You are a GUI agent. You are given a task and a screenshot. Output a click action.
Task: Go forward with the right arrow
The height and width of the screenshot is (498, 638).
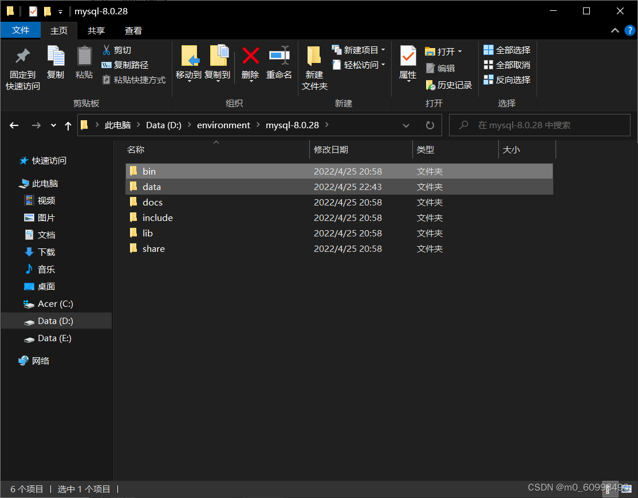[36, 125]
